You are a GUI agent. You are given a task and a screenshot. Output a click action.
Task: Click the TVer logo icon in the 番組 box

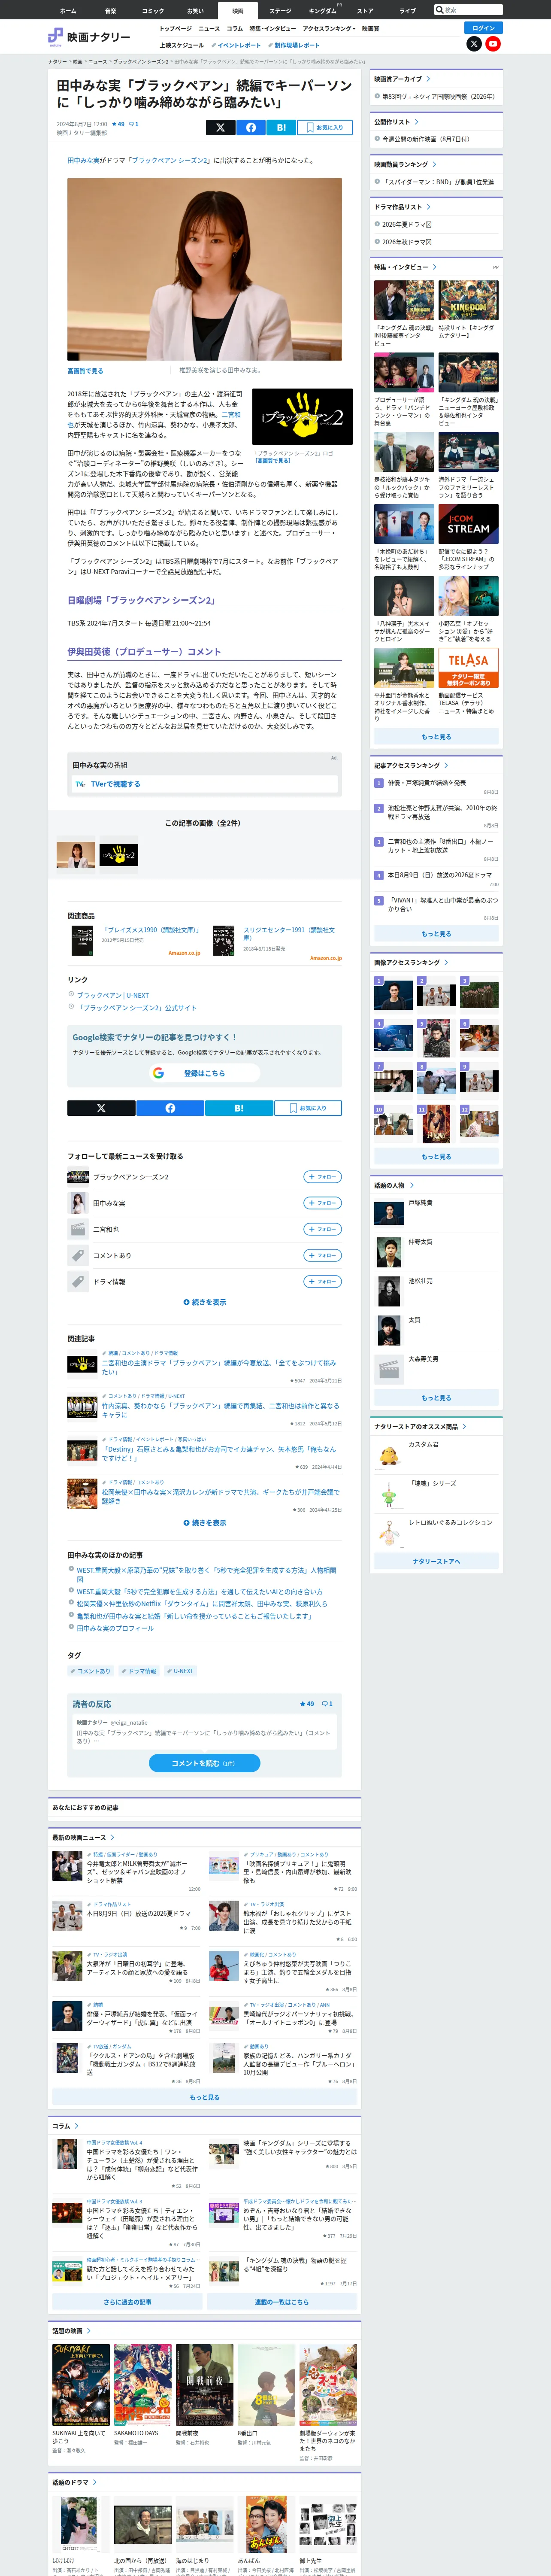81,784
